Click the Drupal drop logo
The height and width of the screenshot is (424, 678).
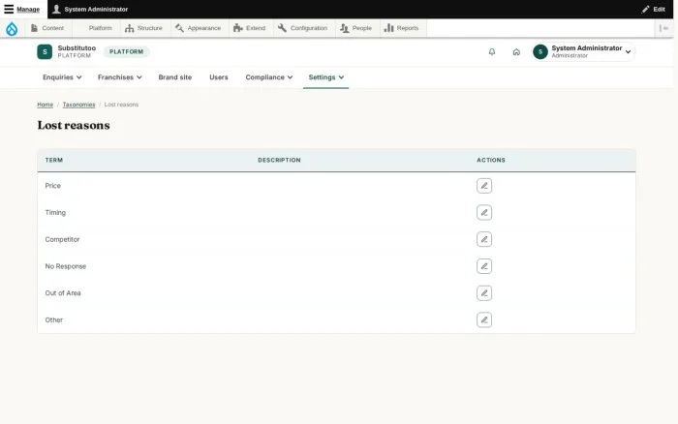tap(12, 28)
